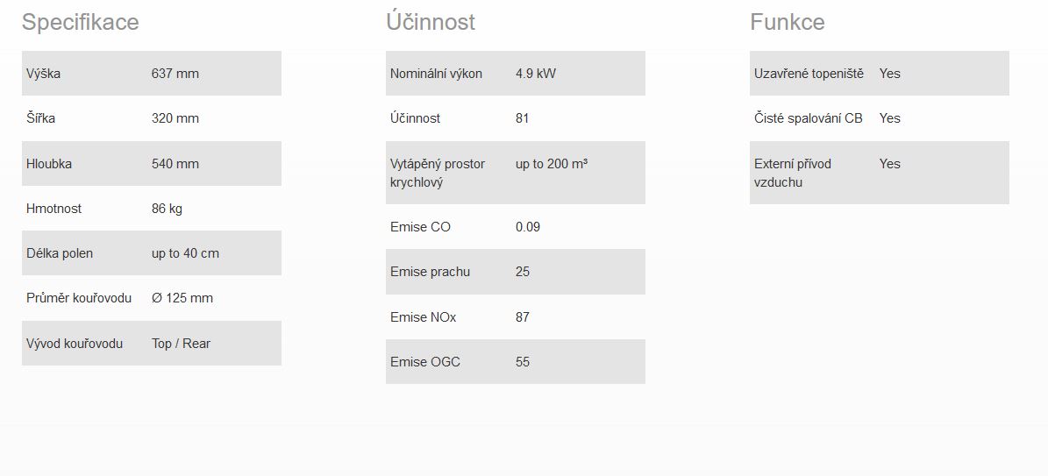Click the Ø 125 mm flue diameter
This screenshot has height=476, width=1048.
coord(182,298)
